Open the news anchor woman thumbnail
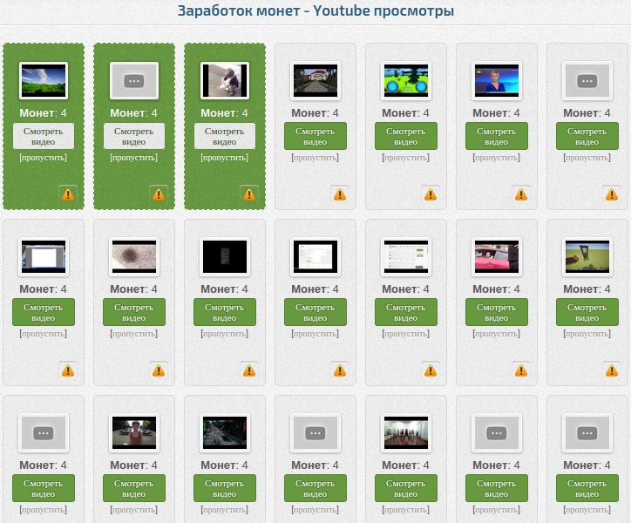This screenshot has height=523, width=631. (497, 80)
